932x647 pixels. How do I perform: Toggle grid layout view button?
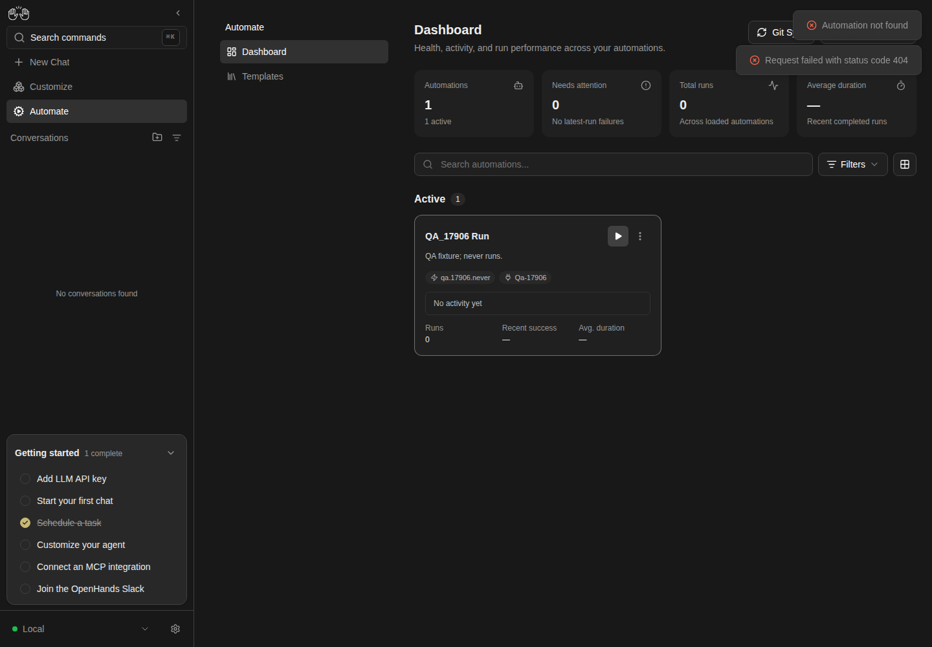pyautogui.click(x=905, y=164)
